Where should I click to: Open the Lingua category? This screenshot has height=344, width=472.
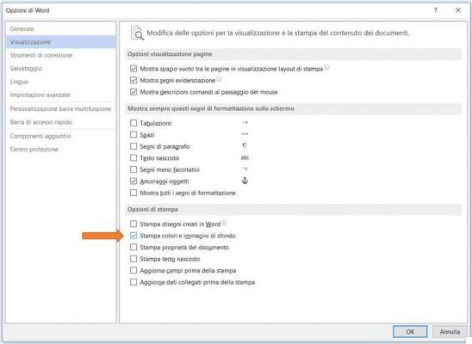point(60,82)
